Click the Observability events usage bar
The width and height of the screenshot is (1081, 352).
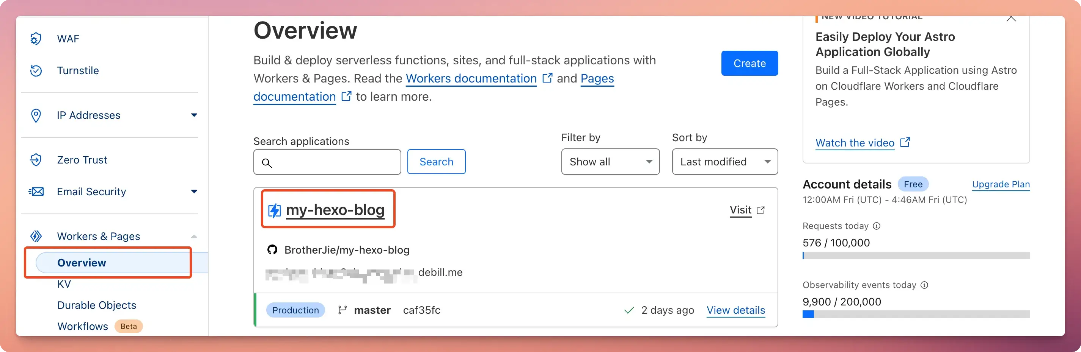tap(916, 314)
